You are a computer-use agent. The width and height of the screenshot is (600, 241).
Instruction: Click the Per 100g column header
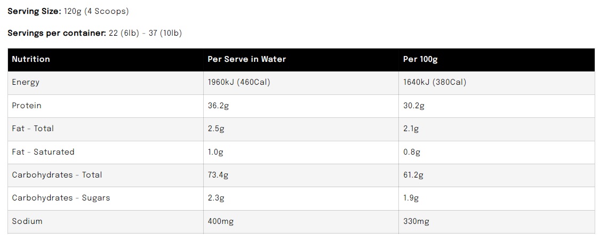tap(420, 59)
